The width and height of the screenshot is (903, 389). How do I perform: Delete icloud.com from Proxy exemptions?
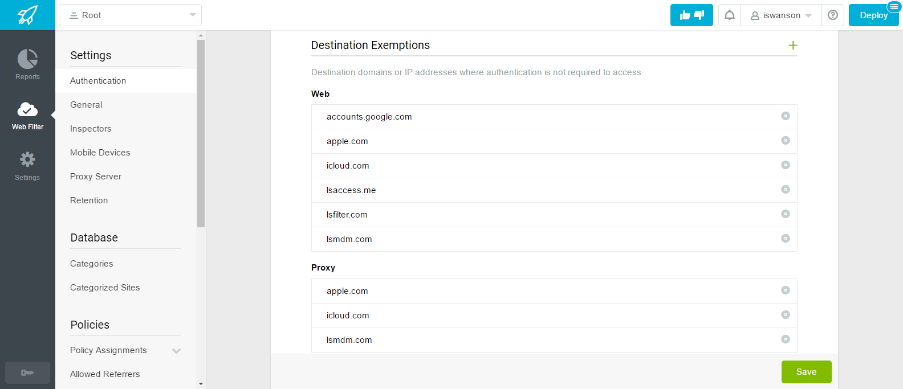785,315
